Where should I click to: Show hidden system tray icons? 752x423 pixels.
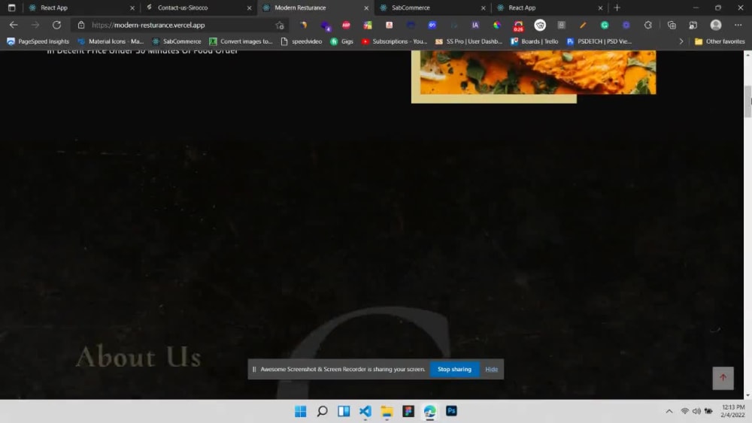click(669, 411)
